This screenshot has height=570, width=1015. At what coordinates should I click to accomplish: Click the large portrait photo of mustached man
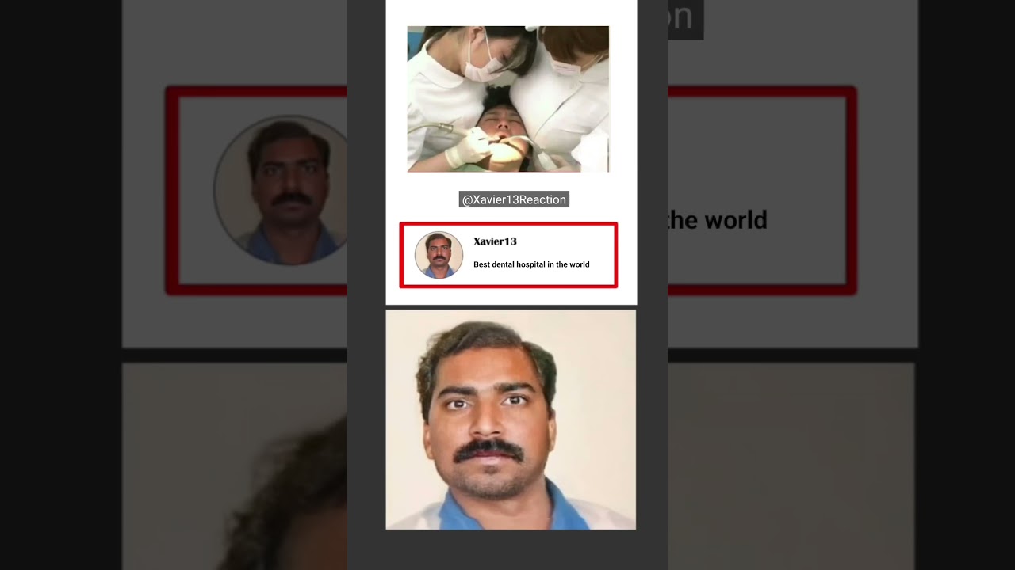(x=510, y=419)
